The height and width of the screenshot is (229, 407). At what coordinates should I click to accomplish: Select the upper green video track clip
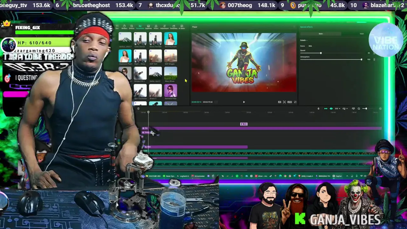coord(262,153)
